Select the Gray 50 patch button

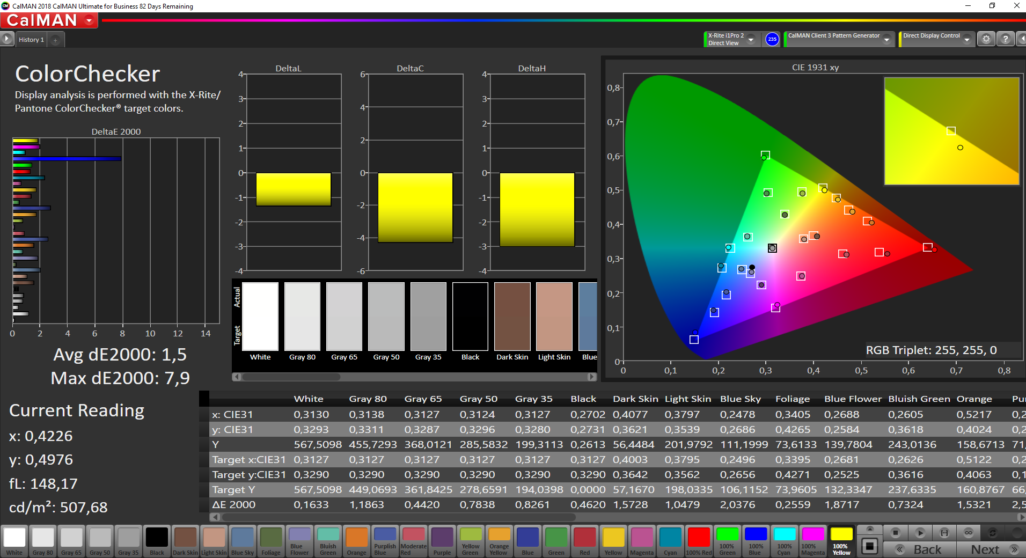point(100,541)
